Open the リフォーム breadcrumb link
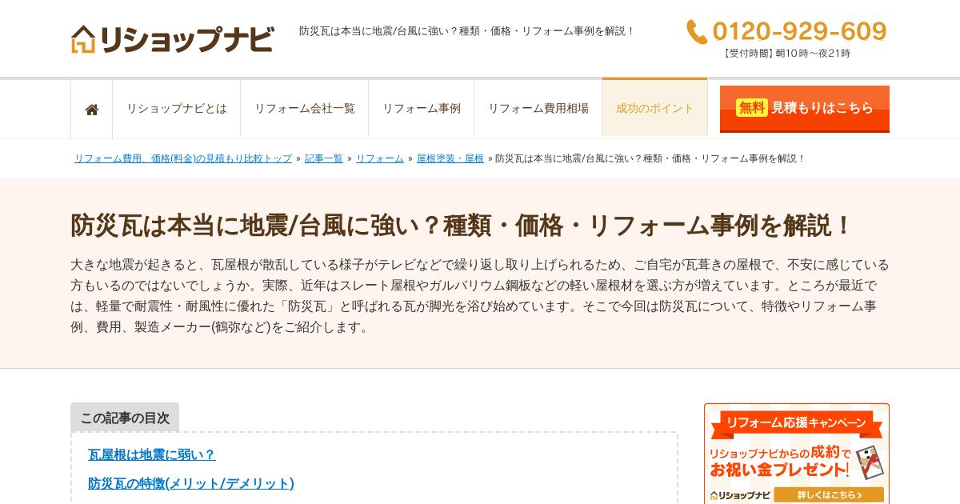 [x=380, y=158]
